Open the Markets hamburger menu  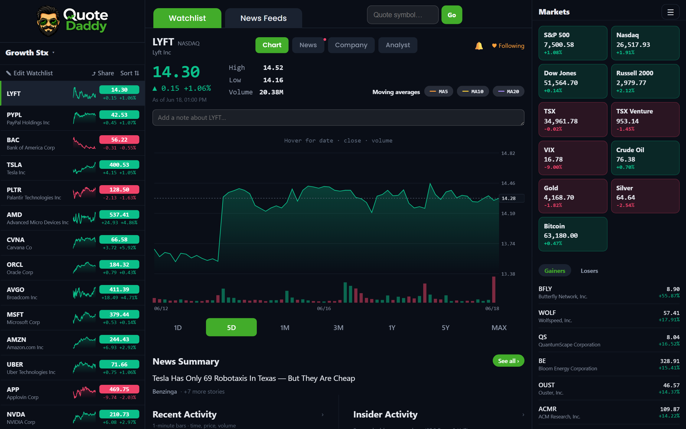(x=670, y=12)
